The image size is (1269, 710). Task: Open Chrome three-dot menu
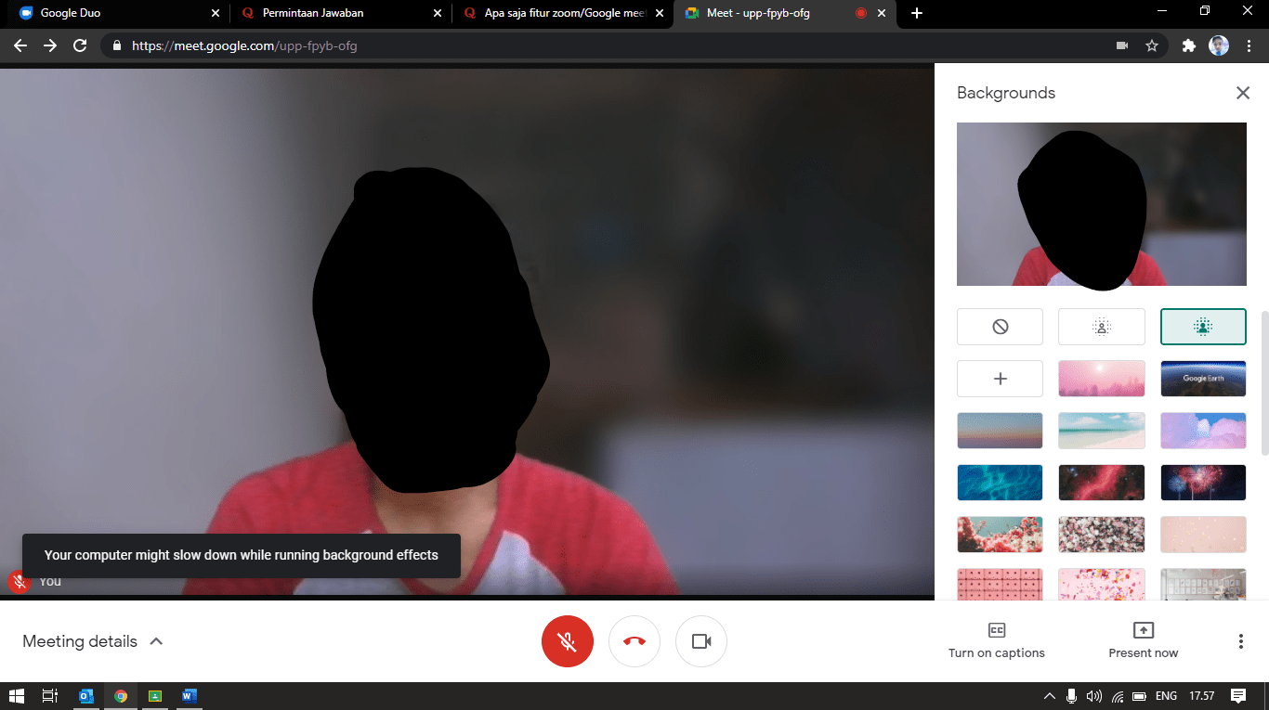point(1249,45)
